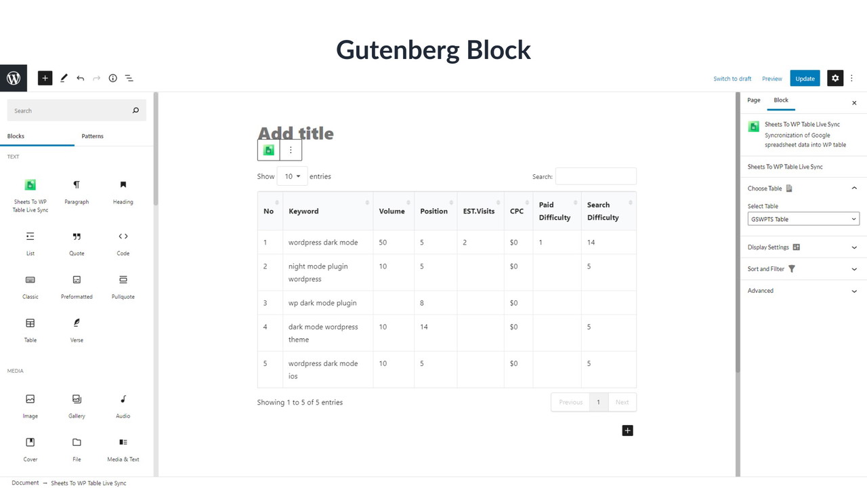Switch to the Page sidebar tab
The width and height of the screenshot is (867, 488).
[x=754, y=100]
